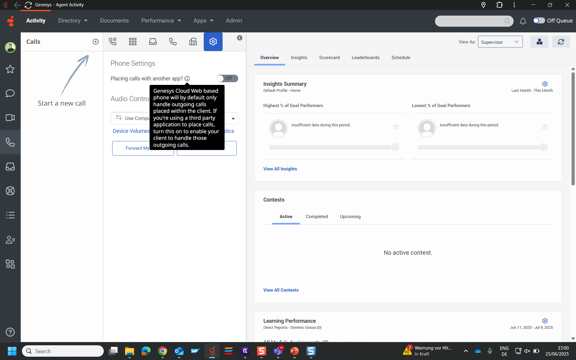
Task: Open Help question mark icon
Action: click(x=10, y=332)
